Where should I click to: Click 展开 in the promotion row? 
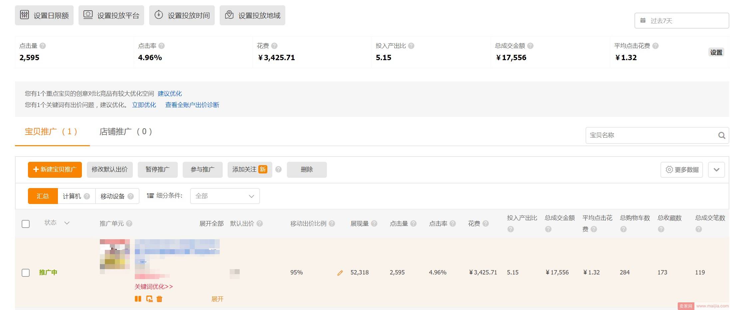(217, 299)
